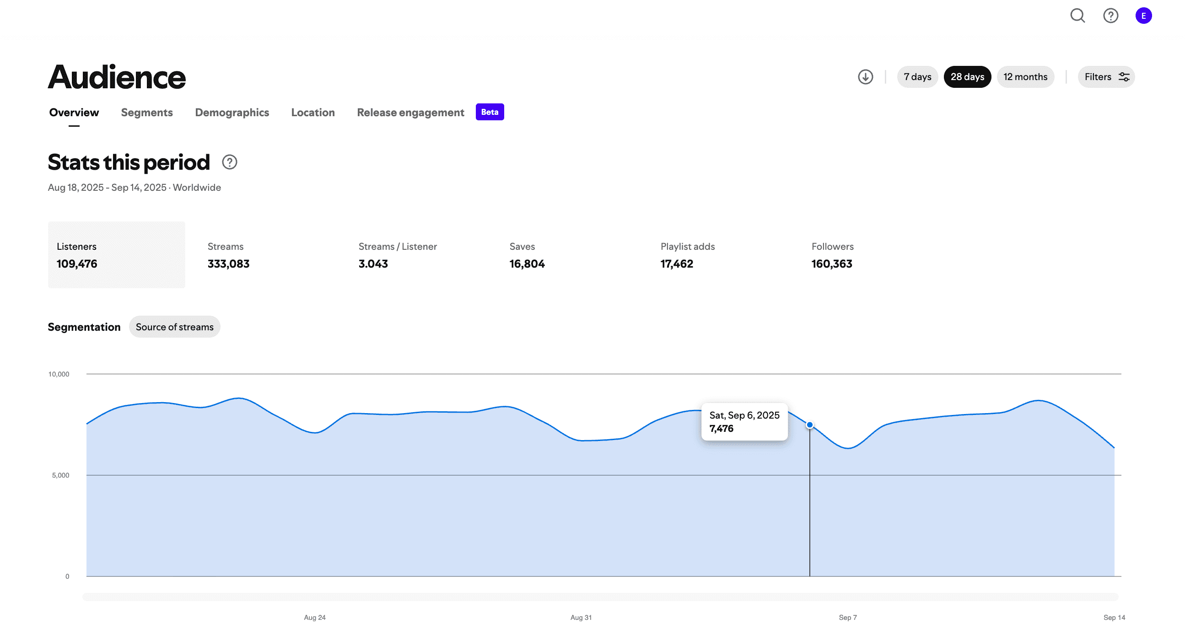Select the 12 months range
The width and height of the screenshot is (1185, 624).
click(x=1025, y=77)
